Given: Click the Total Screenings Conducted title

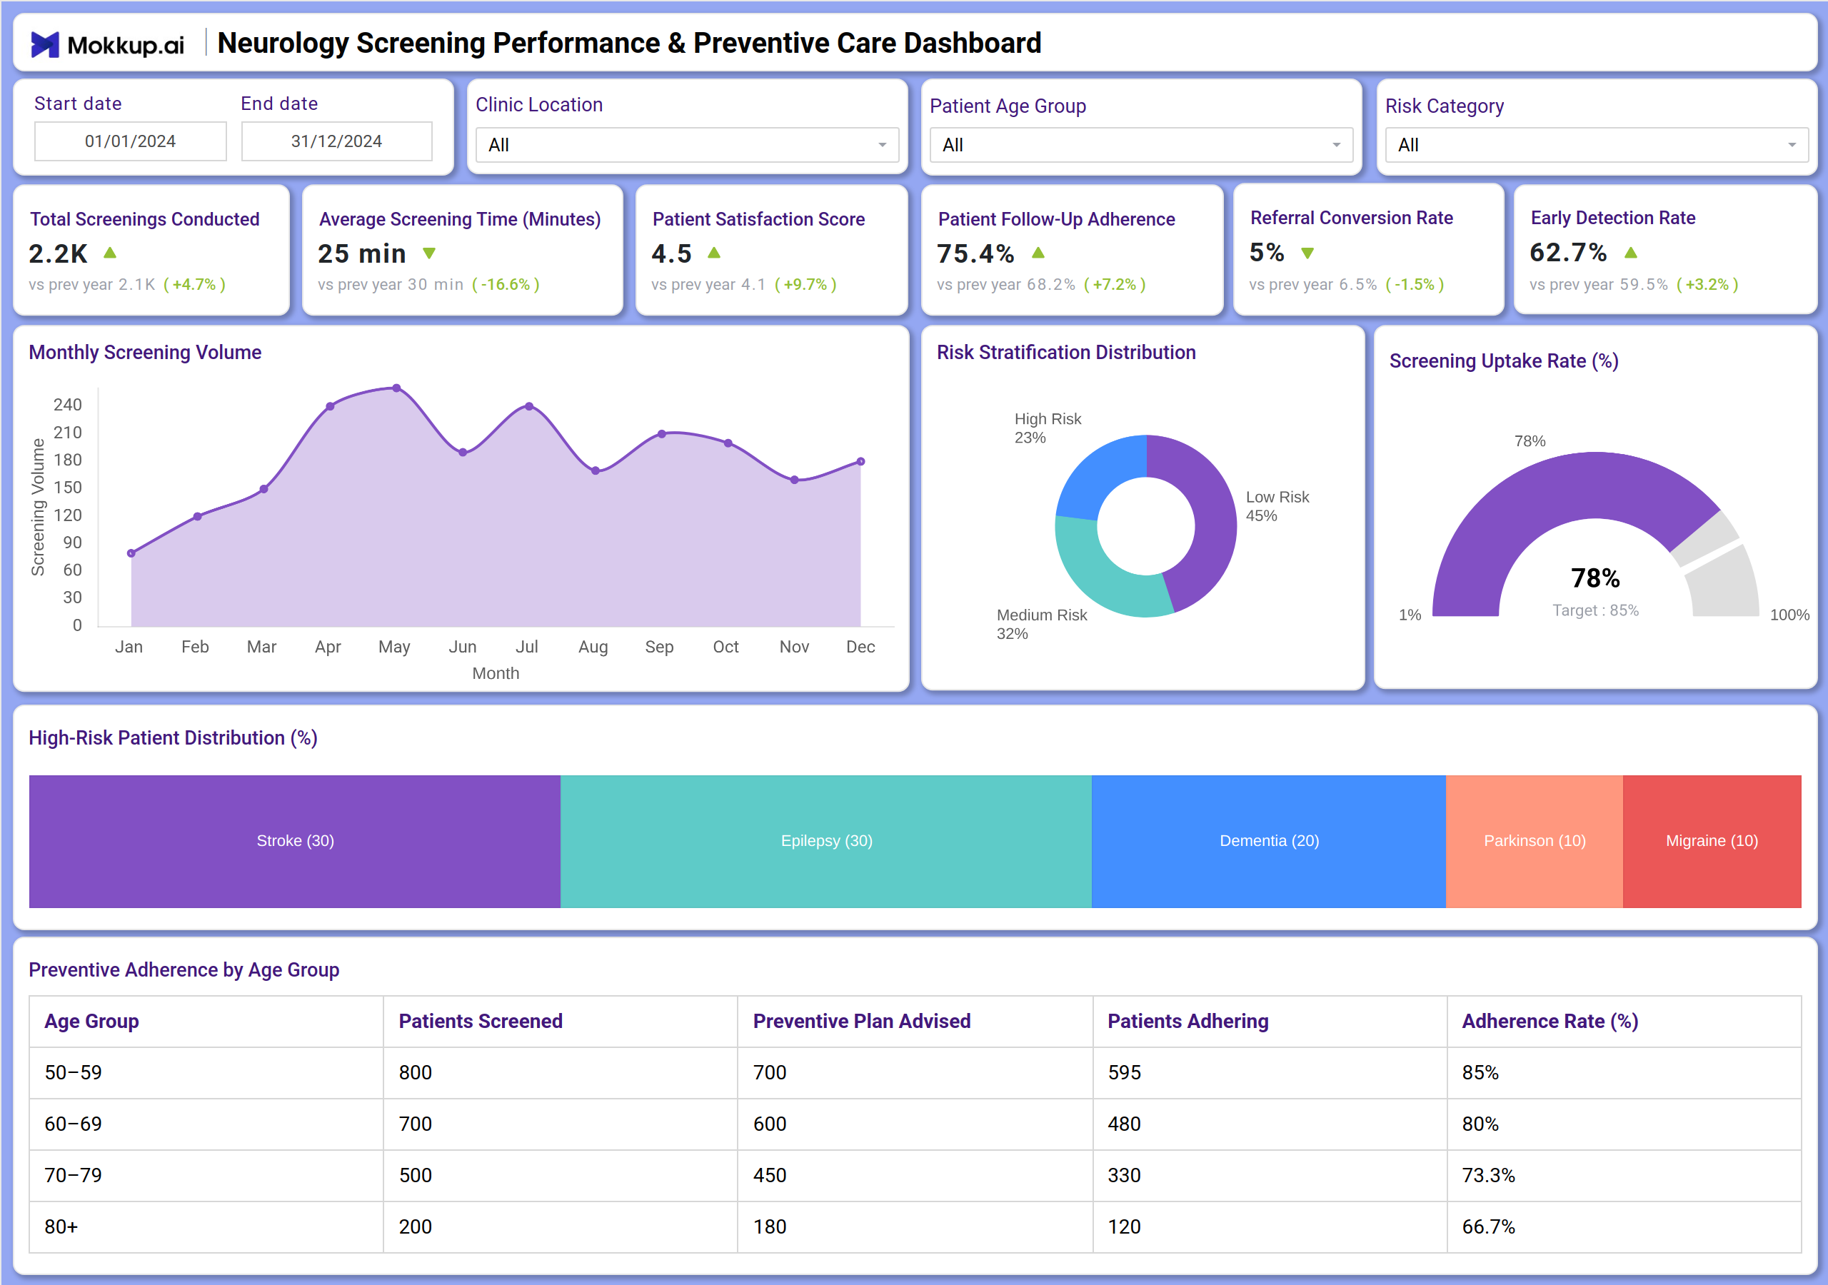Looking at the screenshot, I should 145,219.
